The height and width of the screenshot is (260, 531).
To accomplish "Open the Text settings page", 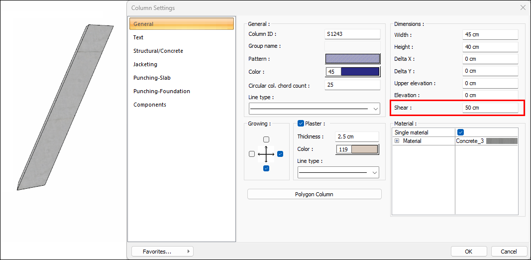I will click(x=138, y=37).
